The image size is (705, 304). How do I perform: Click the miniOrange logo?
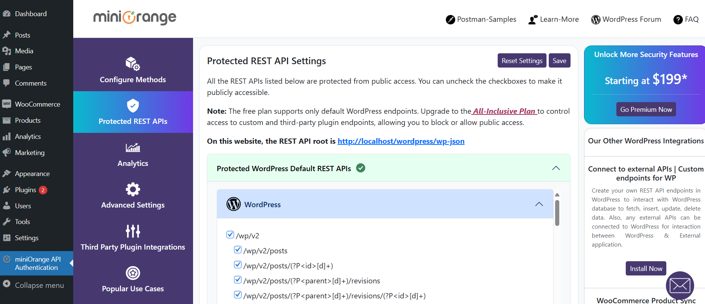(134, 18)
